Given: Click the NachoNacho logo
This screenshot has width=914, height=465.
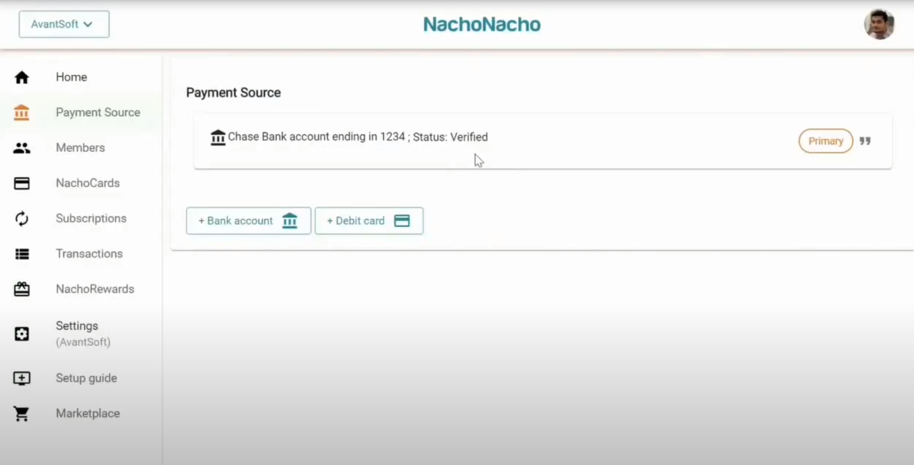Looking at the screenshot, I should (482, 24).
